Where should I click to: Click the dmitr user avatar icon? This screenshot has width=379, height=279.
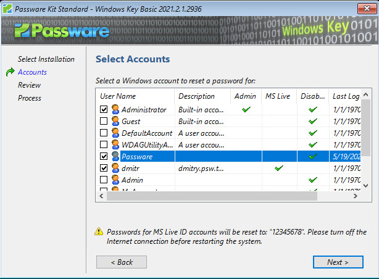pyautogui.click(x=115, y=168)
